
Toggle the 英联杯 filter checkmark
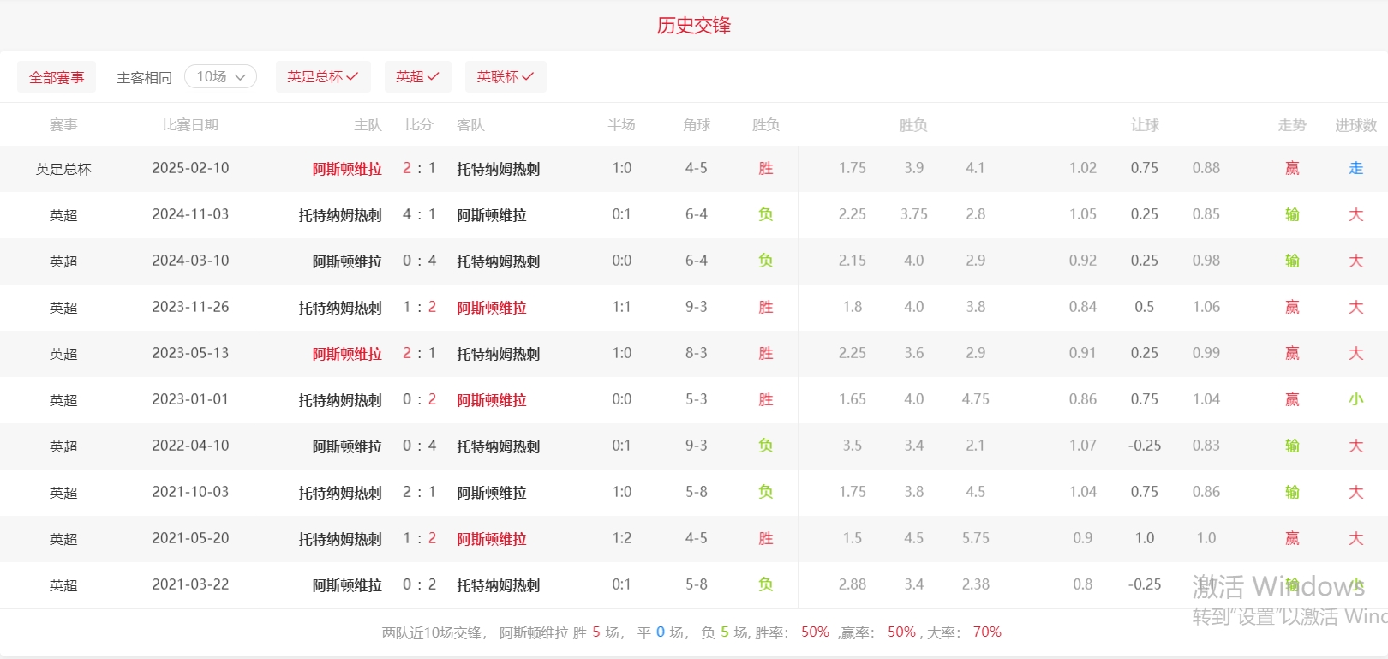[505, 77]
